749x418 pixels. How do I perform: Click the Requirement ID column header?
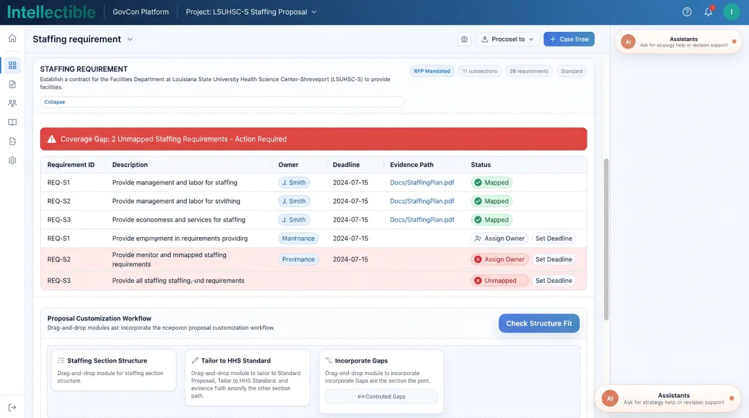click(x=71, y=165)
